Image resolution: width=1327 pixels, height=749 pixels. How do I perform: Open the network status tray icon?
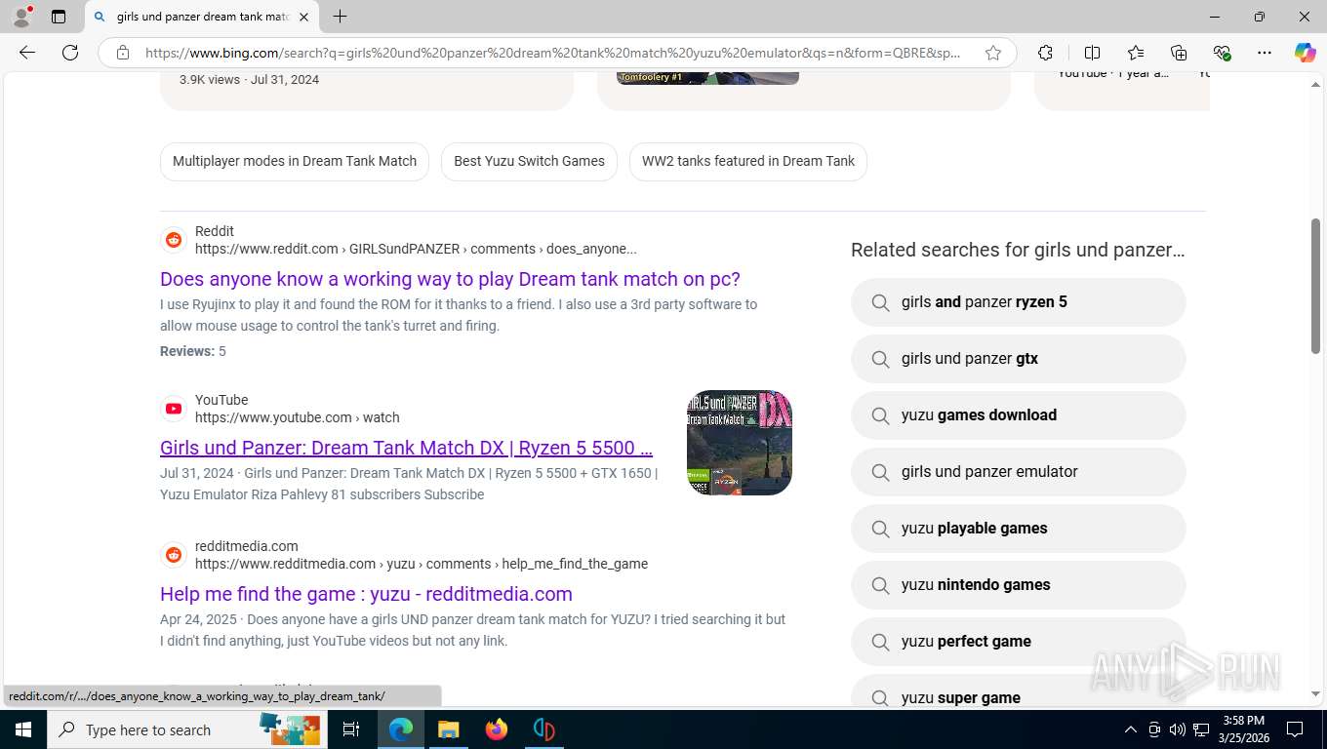pos(1201,729)
